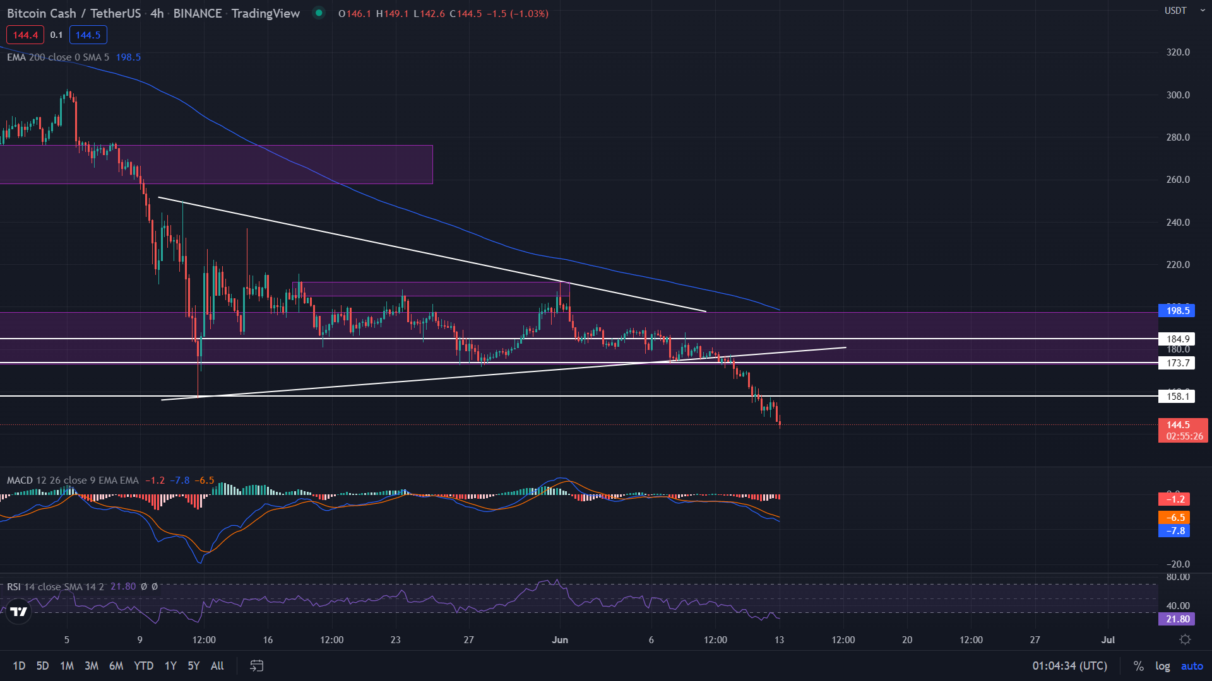Click the blue 144.5 buy price box

point(88,35)
